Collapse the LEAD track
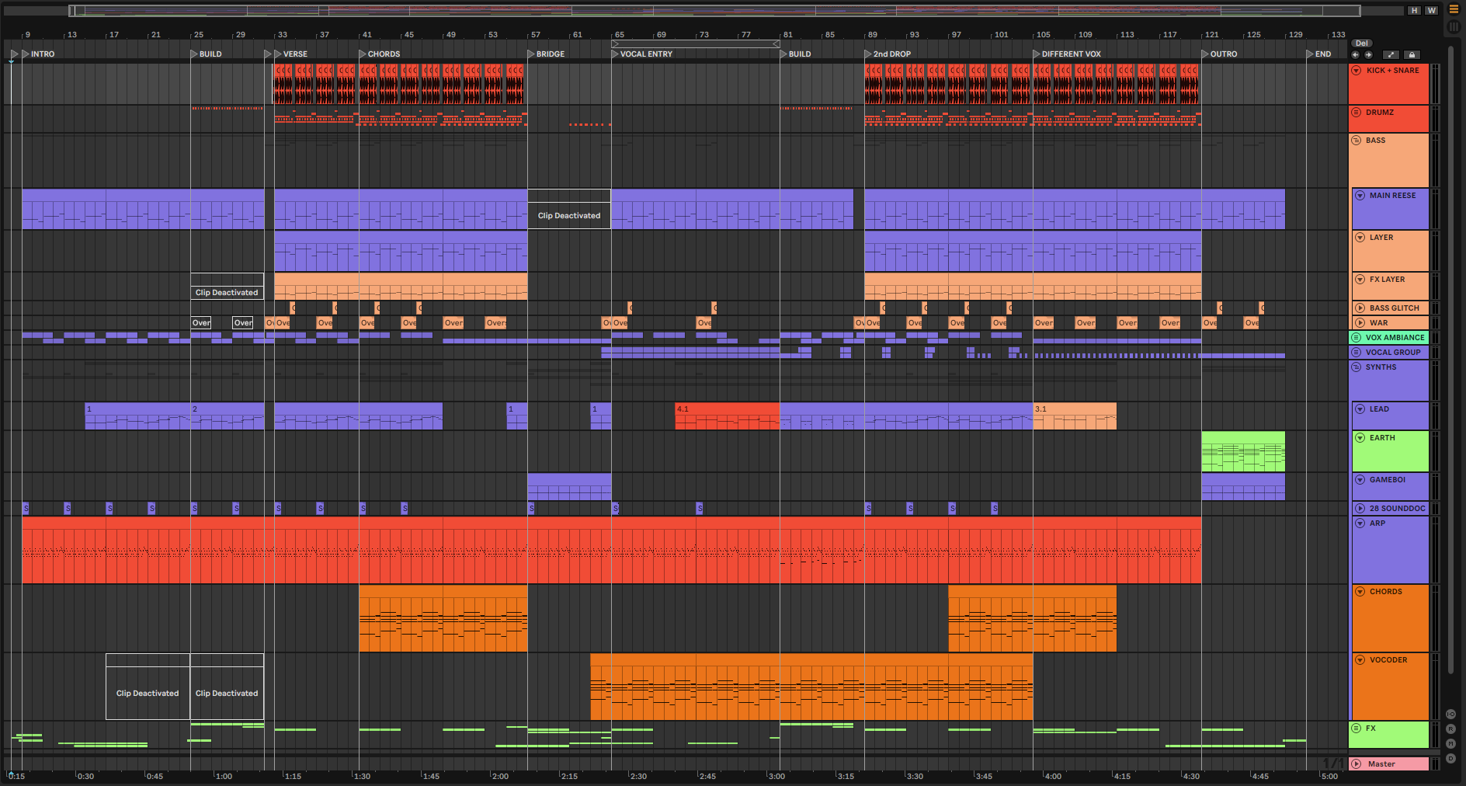Image resolution: width=1466 pixels, height=786 pixels. click(1360, 409)
